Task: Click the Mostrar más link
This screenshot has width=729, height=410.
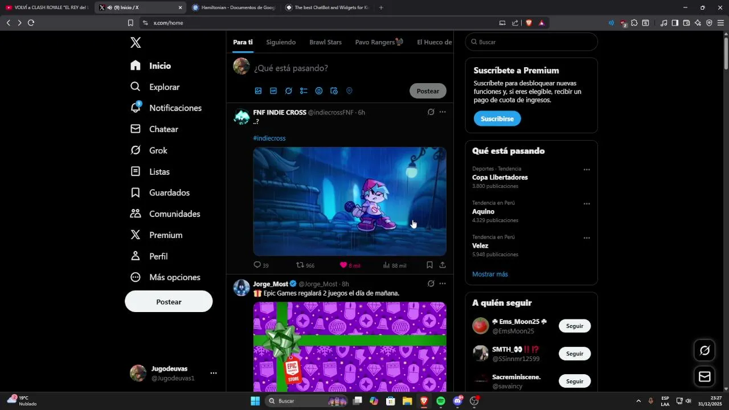Action: [x=490, y=274]
